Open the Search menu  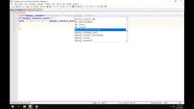pyautogui.click(x=21, y=4)
